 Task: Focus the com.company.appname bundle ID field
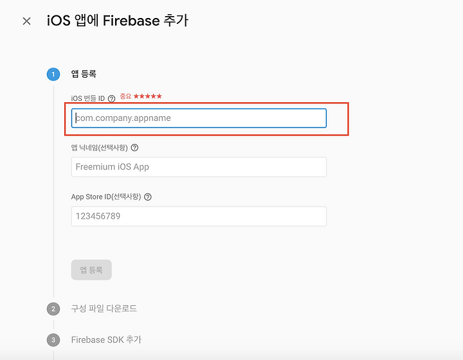click(x=199, y=118)
